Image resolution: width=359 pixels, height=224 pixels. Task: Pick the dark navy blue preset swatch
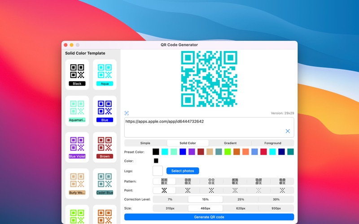point(281,152)
